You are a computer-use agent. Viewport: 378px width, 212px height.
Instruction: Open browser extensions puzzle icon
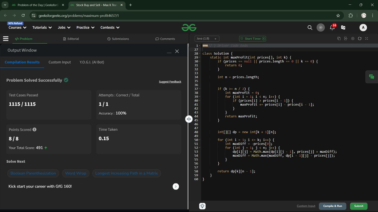(351, 15)
